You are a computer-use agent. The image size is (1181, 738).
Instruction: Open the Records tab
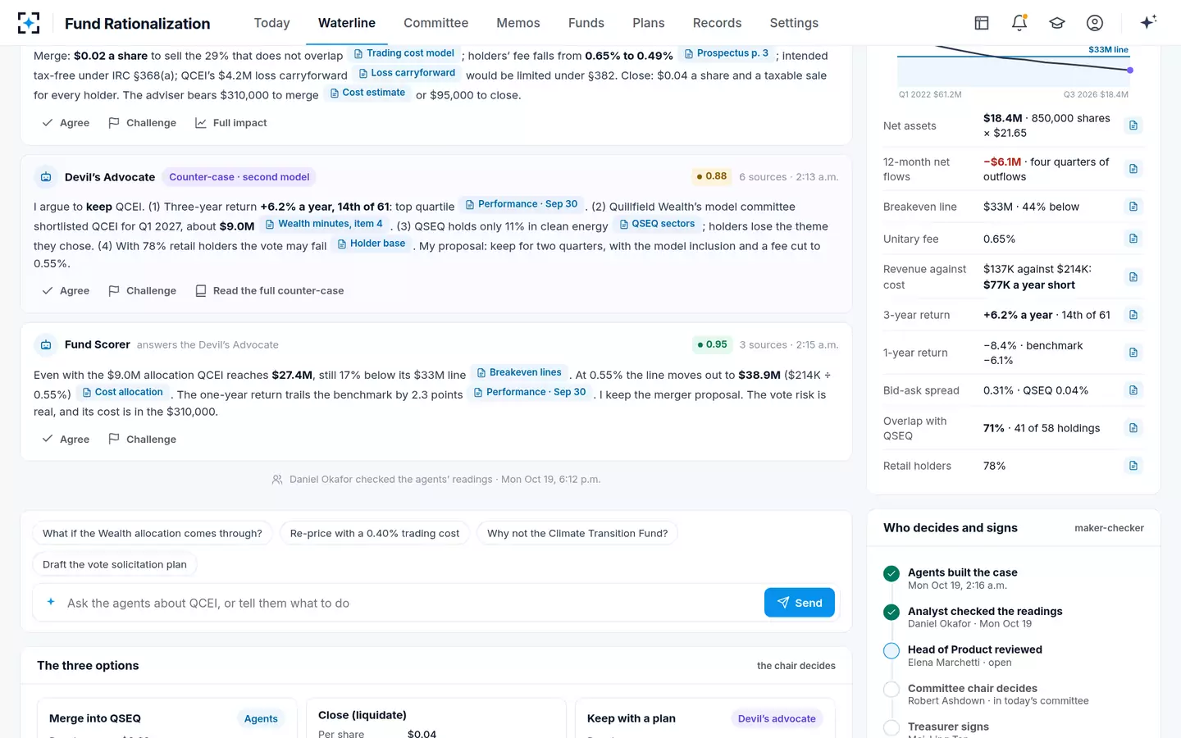717,23
